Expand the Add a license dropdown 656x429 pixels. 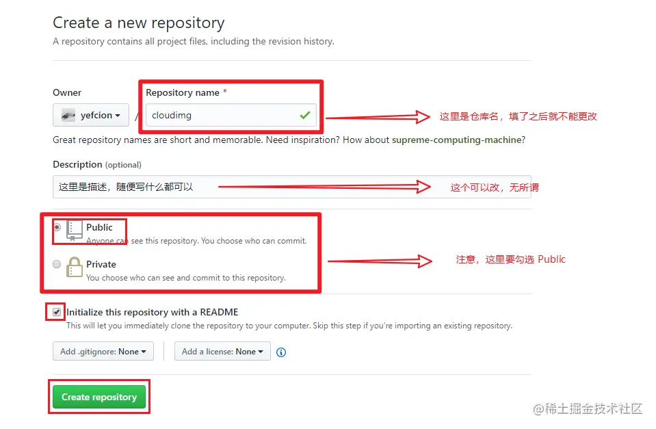pyautogui.click(x=222, y=352)
